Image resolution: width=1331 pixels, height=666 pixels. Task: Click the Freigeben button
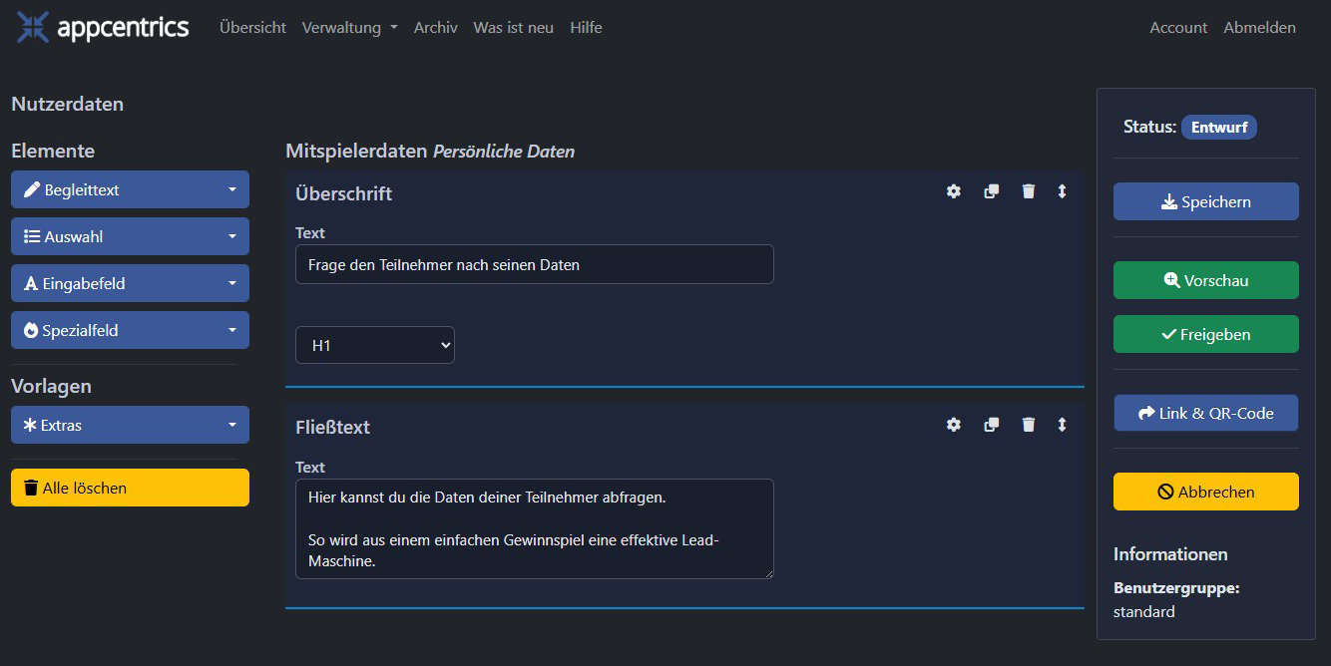(x=1206, y=334)
